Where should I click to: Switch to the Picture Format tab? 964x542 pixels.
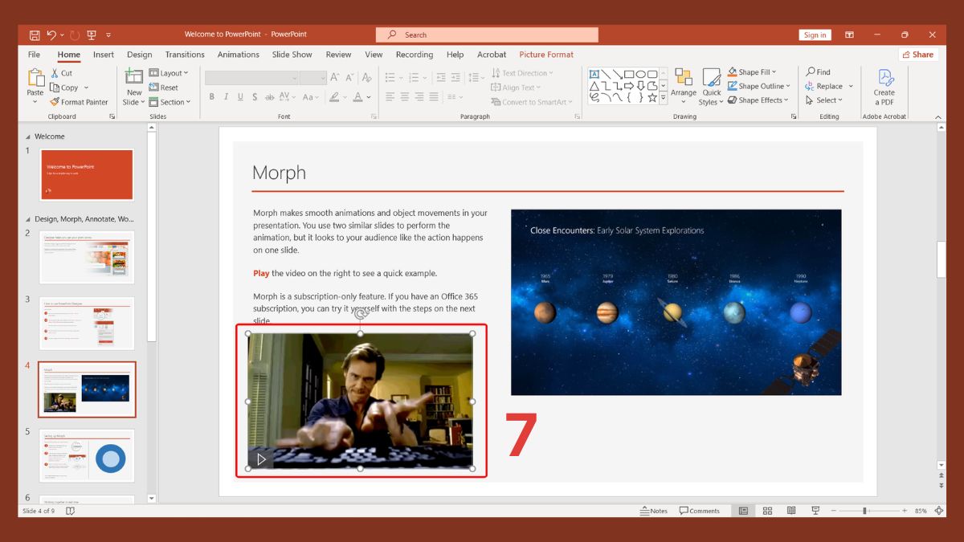[546, 54]
